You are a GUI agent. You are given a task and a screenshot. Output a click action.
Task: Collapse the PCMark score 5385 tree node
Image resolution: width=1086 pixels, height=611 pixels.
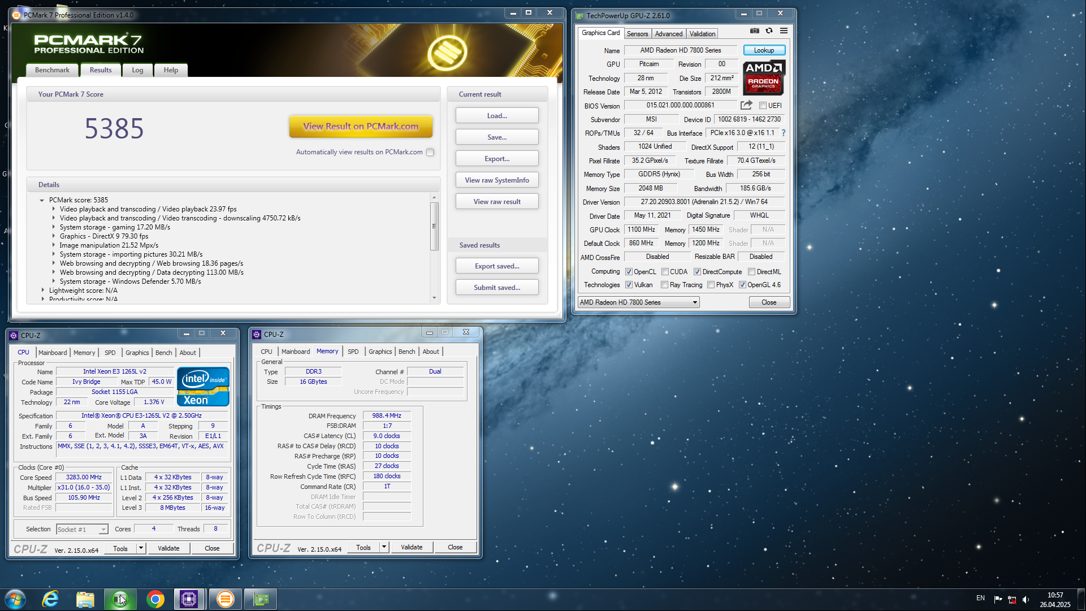[x=42, y=200]
